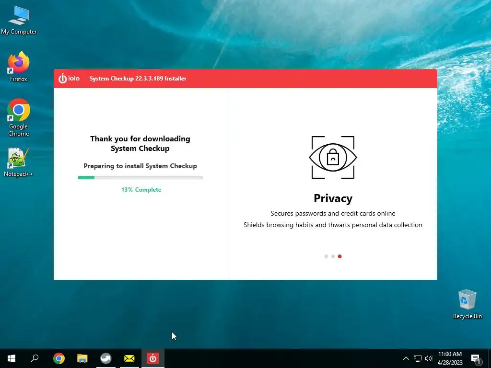Click the iolo logo in installer header

[69, 78]
